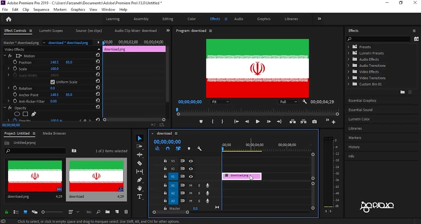
Task: Open the Media Browser tab
Action: [54, 133]
